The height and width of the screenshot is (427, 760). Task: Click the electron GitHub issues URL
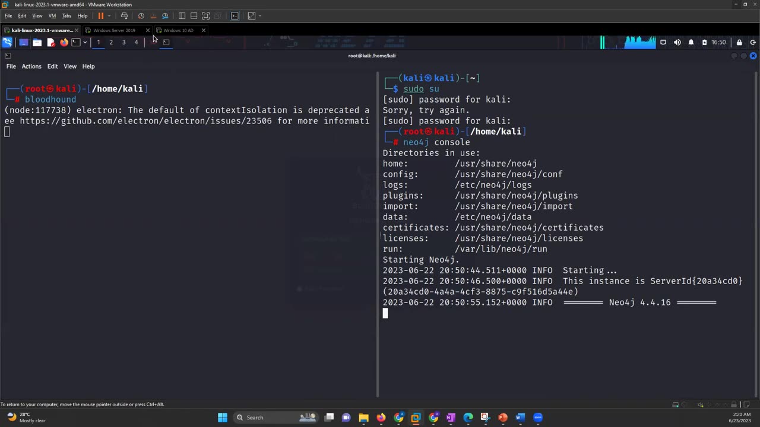[x=145, y=121]
